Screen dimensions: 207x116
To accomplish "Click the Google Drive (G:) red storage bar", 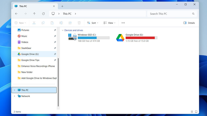I will pyautogui.click(x=141, y=38).
